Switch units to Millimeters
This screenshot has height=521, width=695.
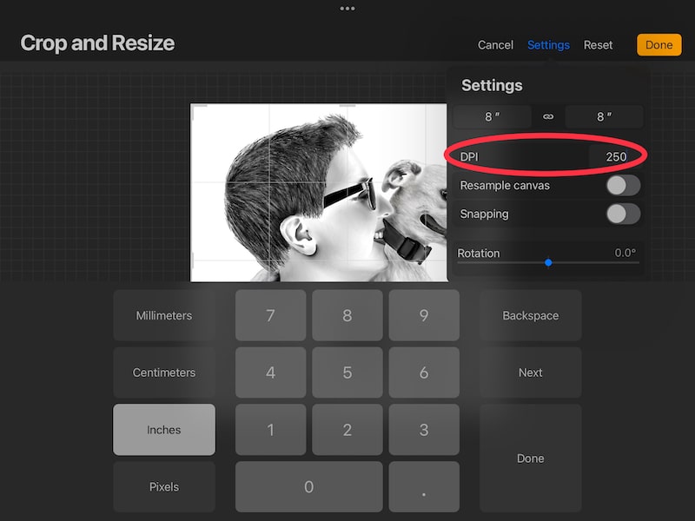coord(163,315)
